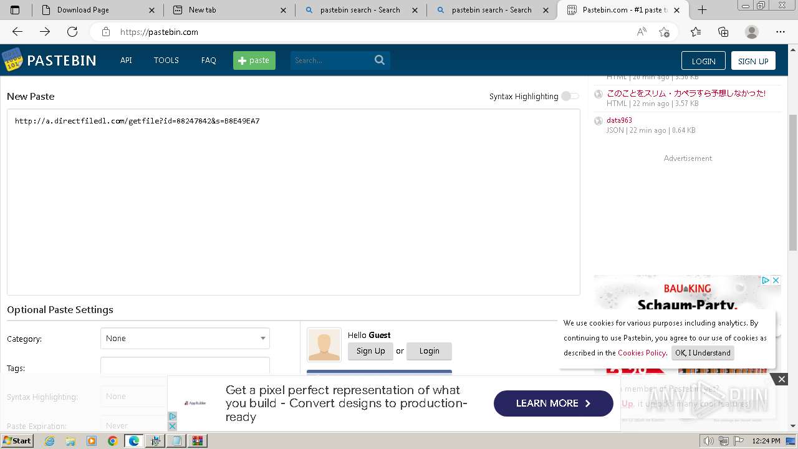The height and width of the screenshot is (449, 798).
Task: Close the New tab tab
Action: point(283,10)
